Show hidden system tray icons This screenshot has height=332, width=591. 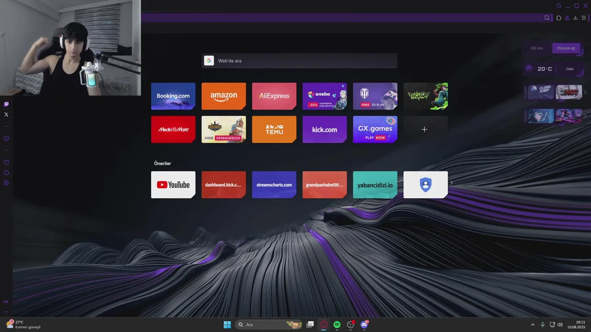point(532,325)
